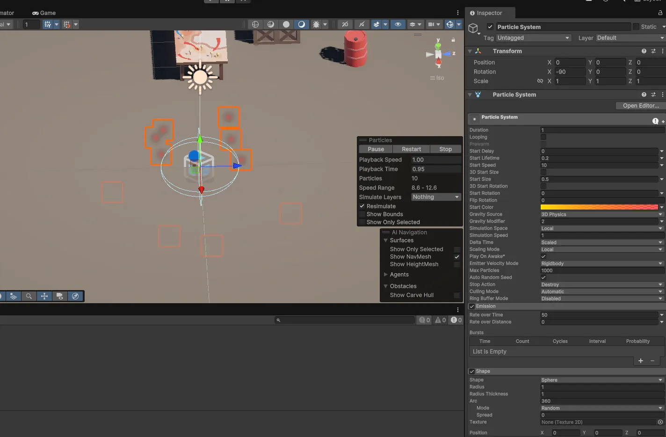Image resolution: width=666 pixels, height=437 pixels.
Task: Select the grid plane tool in overlay toolbar
Action: (13, 296)
